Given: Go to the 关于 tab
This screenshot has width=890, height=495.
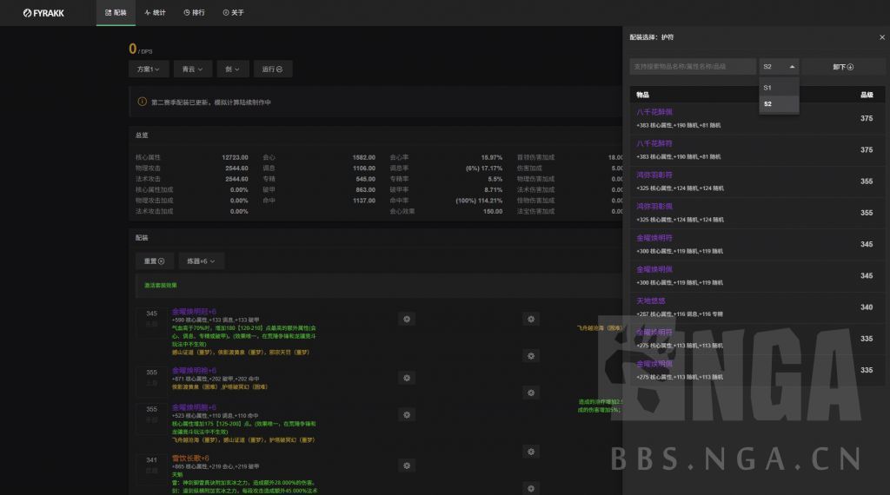Looking at the screenshot, I should (x=233, y=13).
